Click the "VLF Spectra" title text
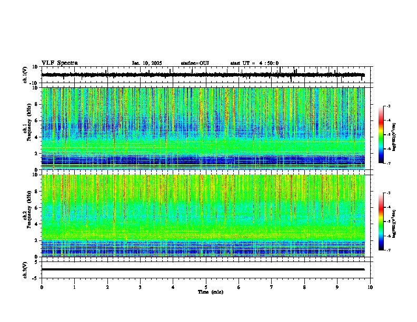Screen dimensions: 417x322 click(x=59, y=63)
